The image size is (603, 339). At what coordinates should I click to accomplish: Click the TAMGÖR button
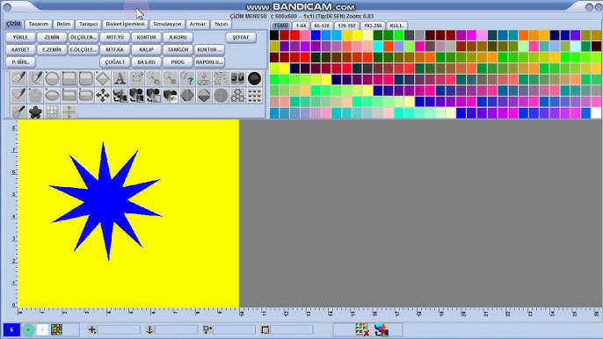(178, 49)
